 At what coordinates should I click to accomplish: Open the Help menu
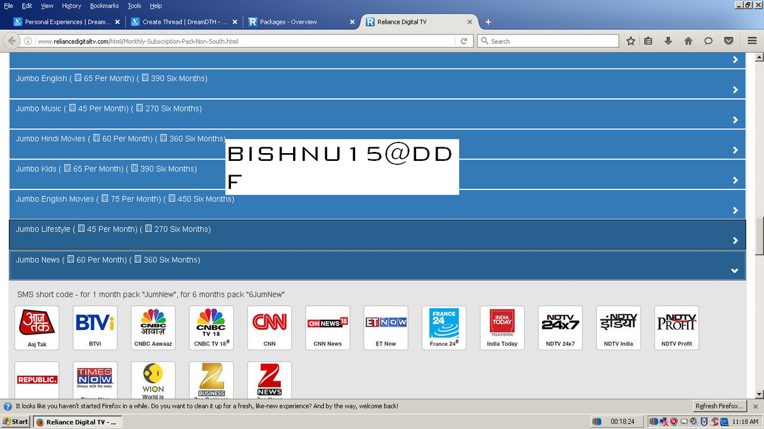click(x=156, y=6)
